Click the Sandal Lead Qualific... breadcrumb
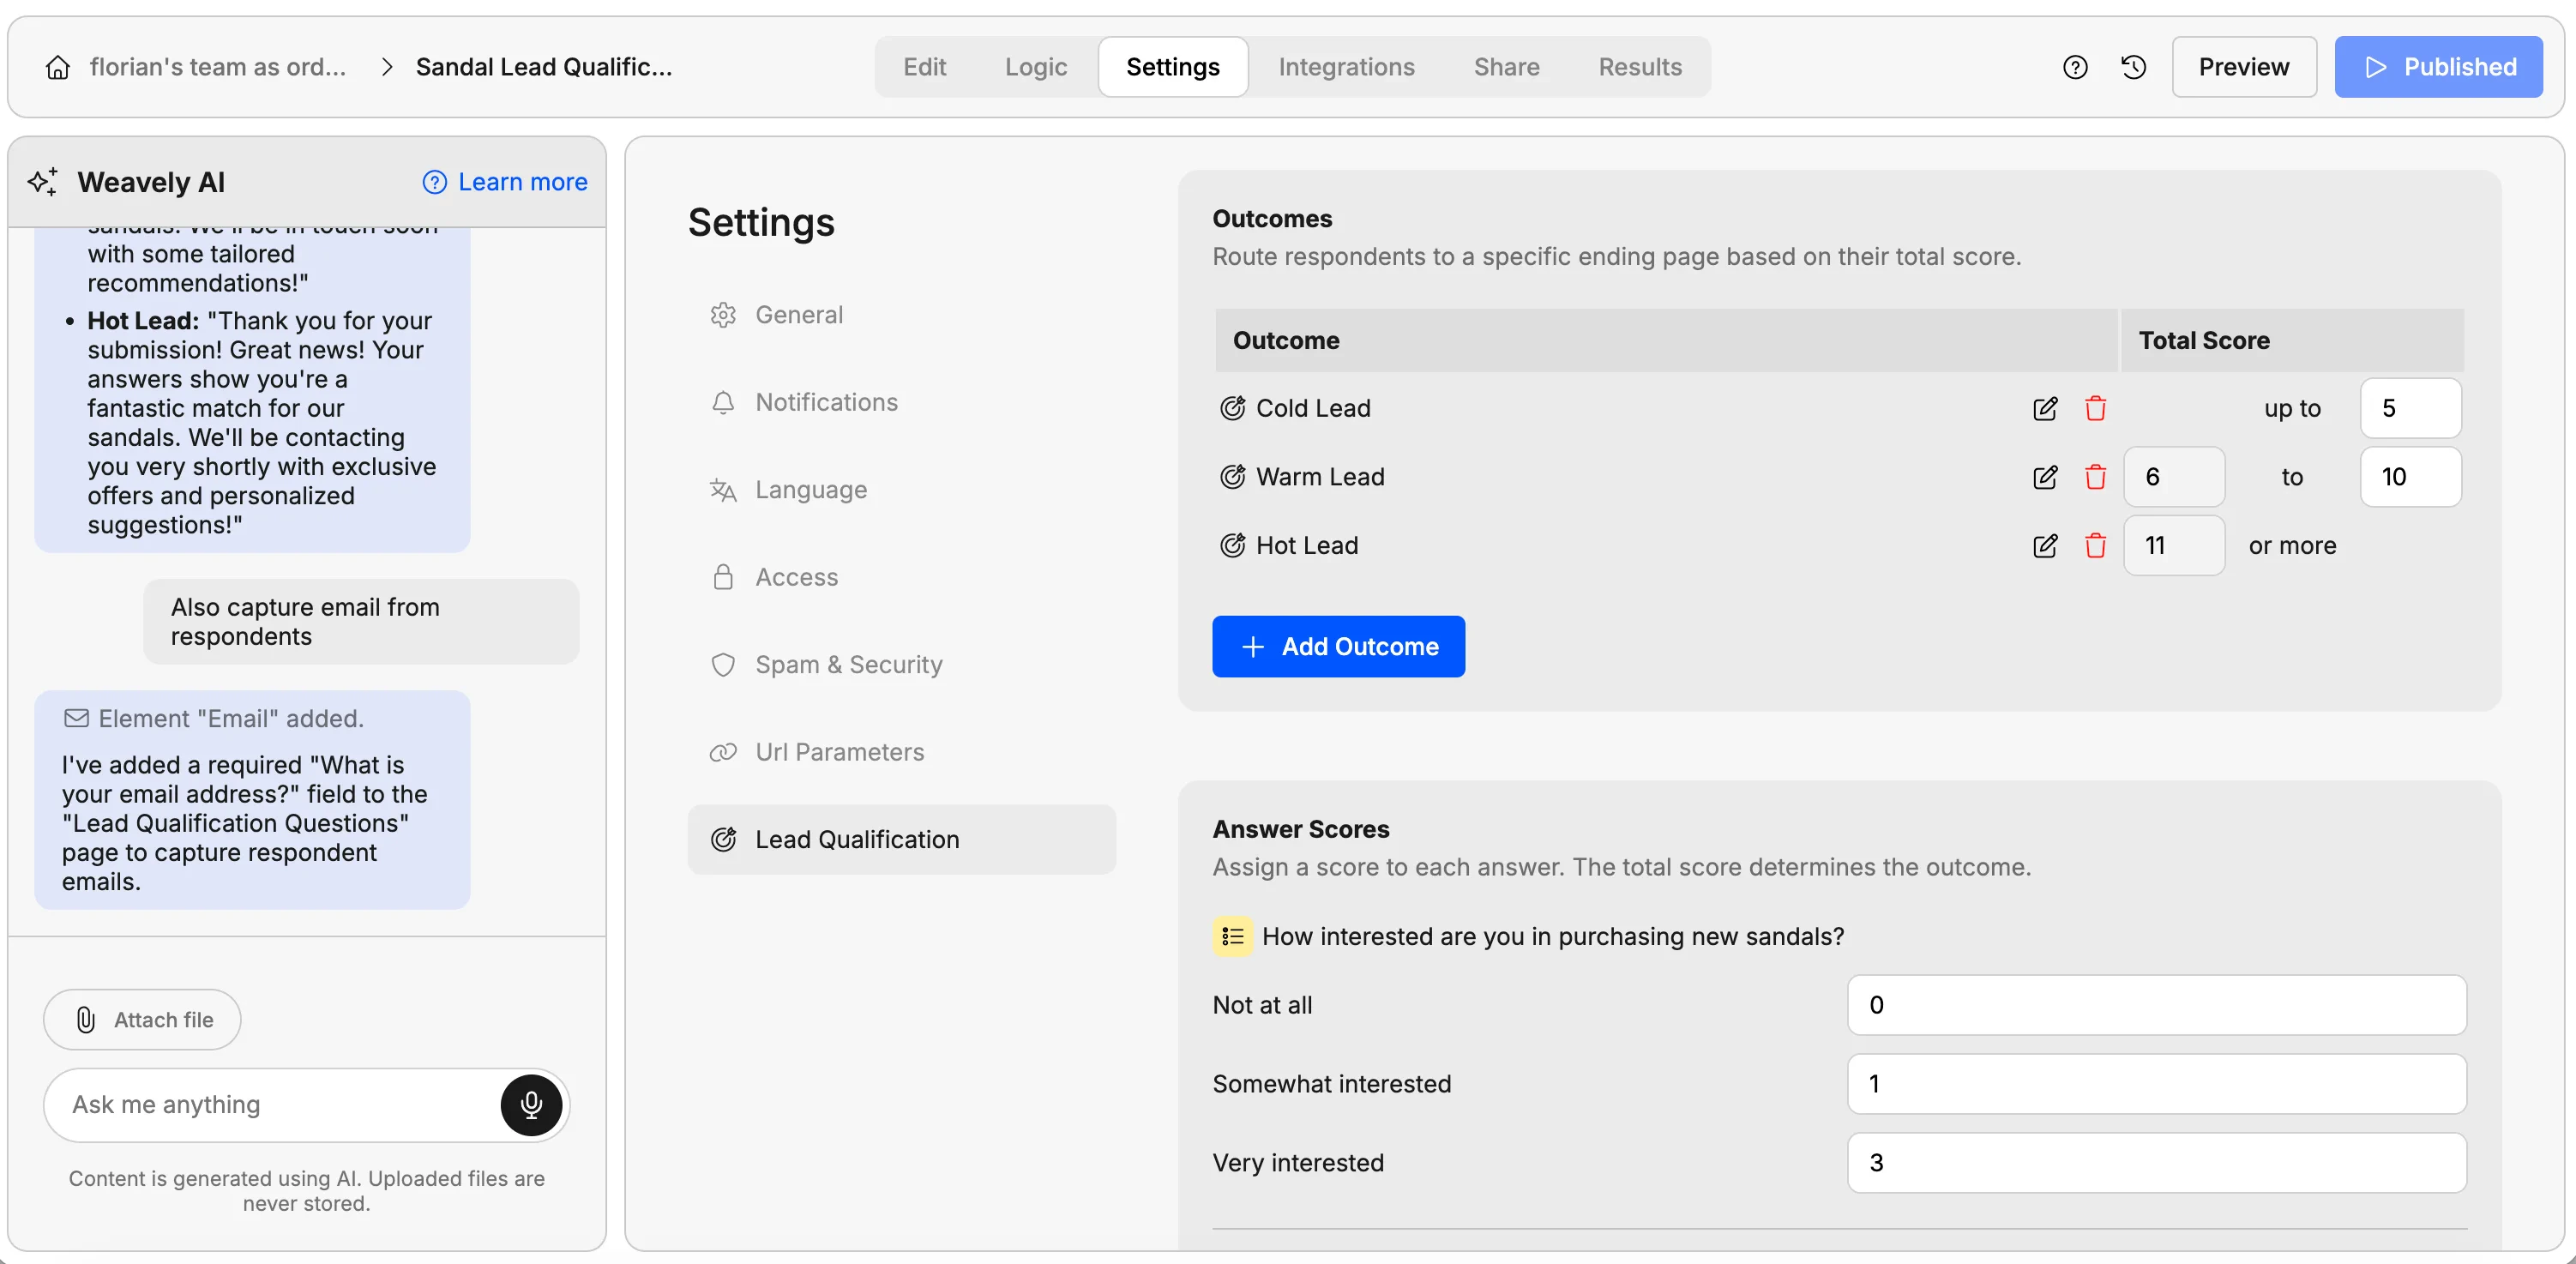Screen dimensions: 2576x1264 click(544, 67)
